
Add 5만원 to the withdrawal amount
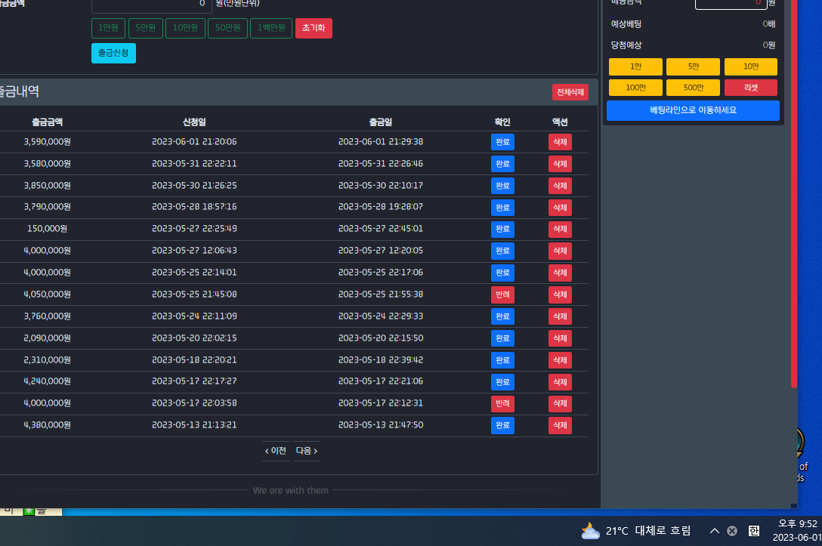click(x=146, y=28)
